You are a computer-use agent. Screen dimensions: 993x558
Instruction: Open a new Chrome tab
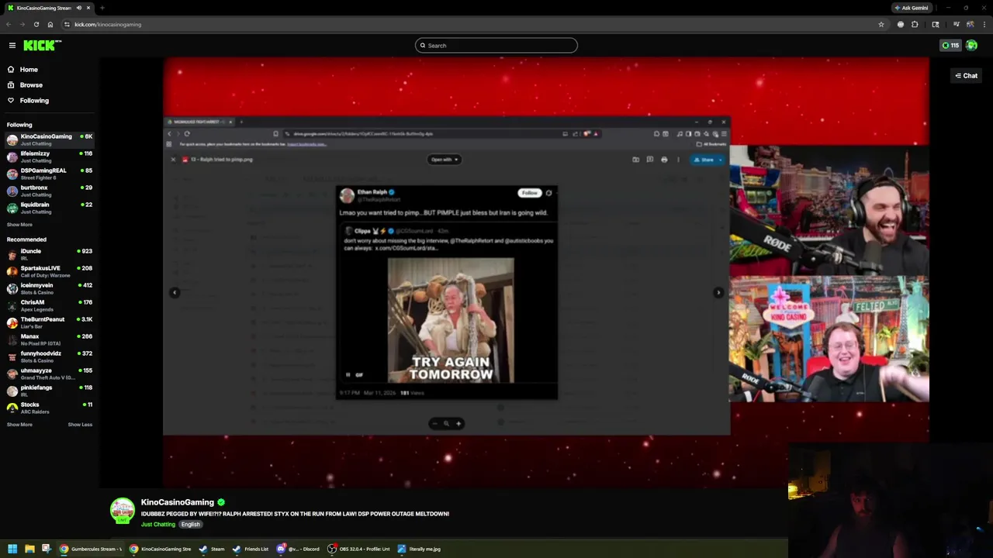pos(102,8)
